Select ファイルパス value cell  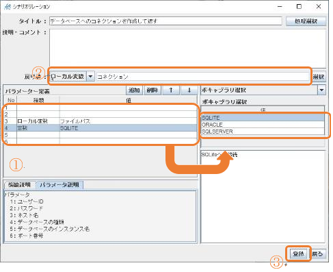(x=129, y=121)
